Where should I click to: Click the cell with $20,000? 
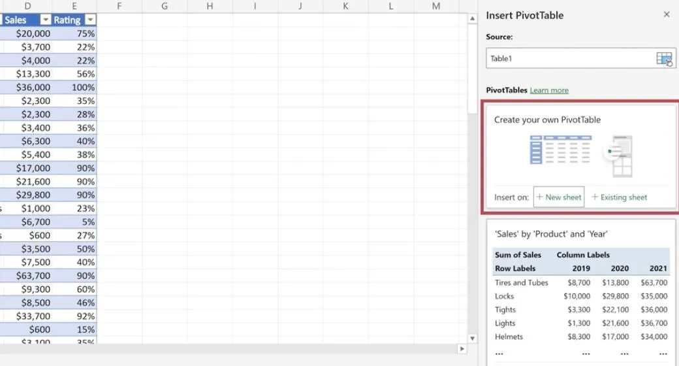26,33
